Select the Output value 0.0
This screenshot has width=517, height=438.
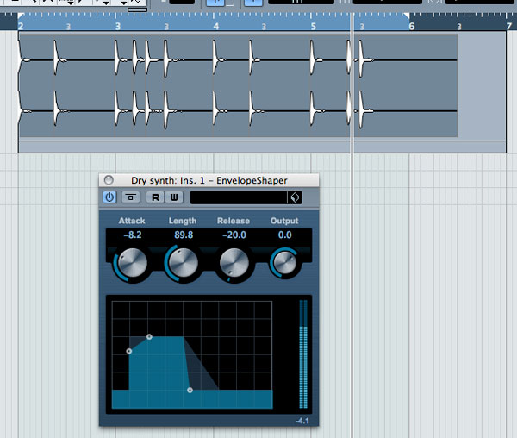[x=285, y=235]
